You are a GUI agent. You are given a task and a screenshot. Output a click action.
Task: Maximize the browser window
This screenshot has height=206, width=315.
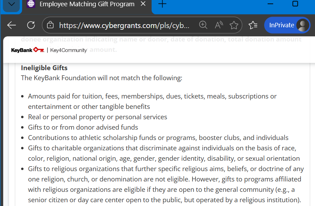click(x=295, y=4)
